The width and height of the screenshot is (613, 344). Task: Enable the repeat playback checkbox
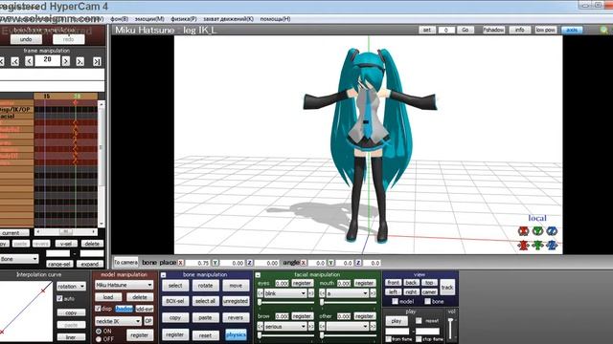tap(419, 321)
